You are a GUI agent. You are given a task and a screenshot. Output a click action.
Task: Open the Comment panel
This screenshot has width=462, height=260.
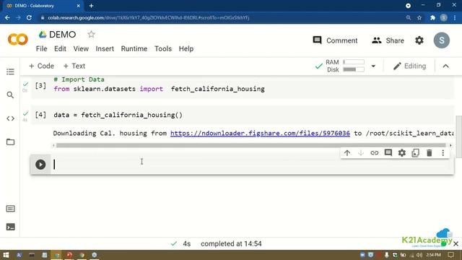(x=335, y=40)
